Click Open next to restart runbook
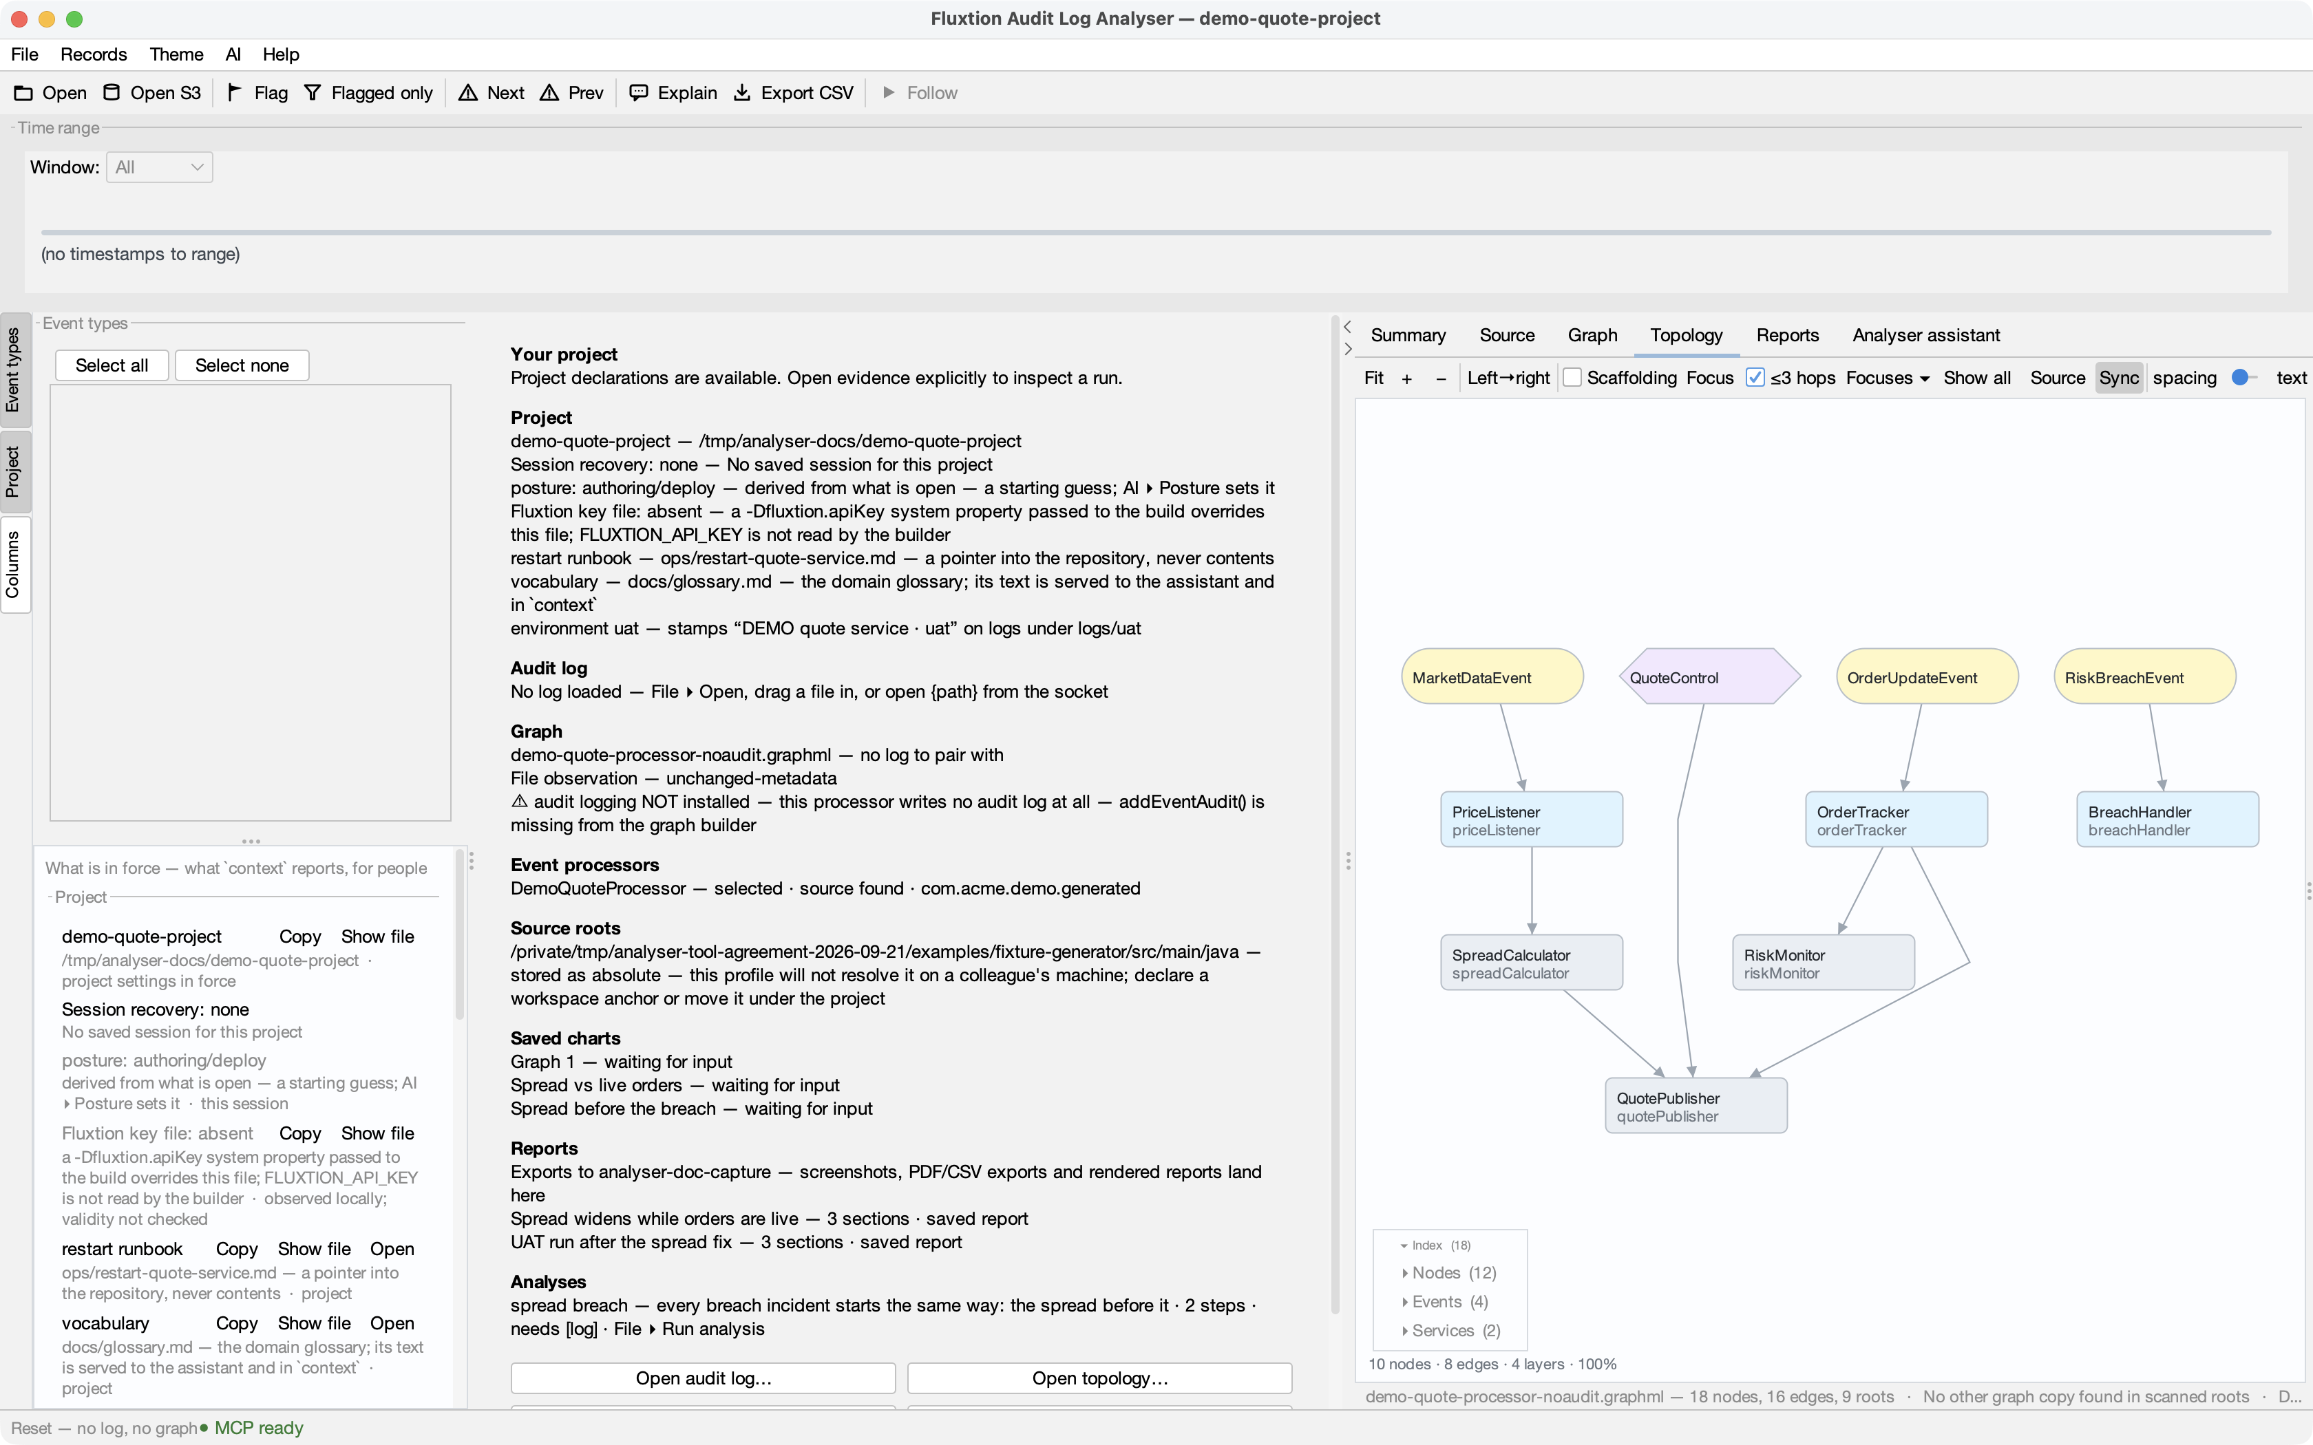 point(392,1249)
